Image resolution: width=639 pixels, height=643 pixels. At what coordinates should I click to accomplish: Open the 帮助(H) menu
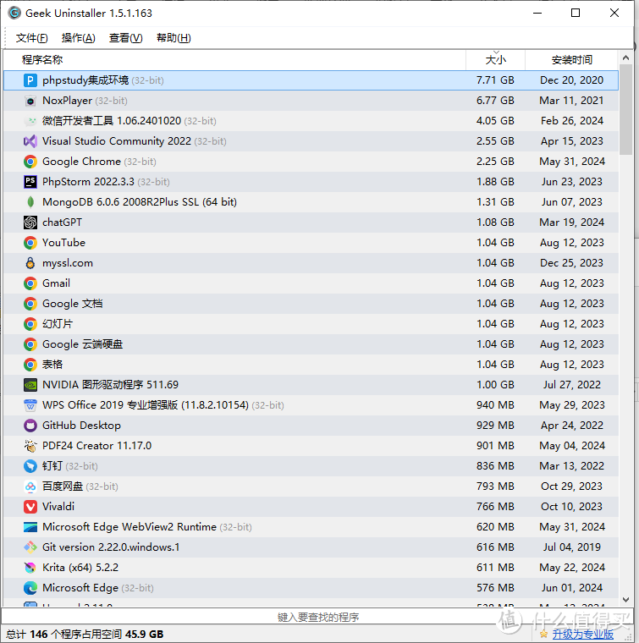click(x=174, y=38)
